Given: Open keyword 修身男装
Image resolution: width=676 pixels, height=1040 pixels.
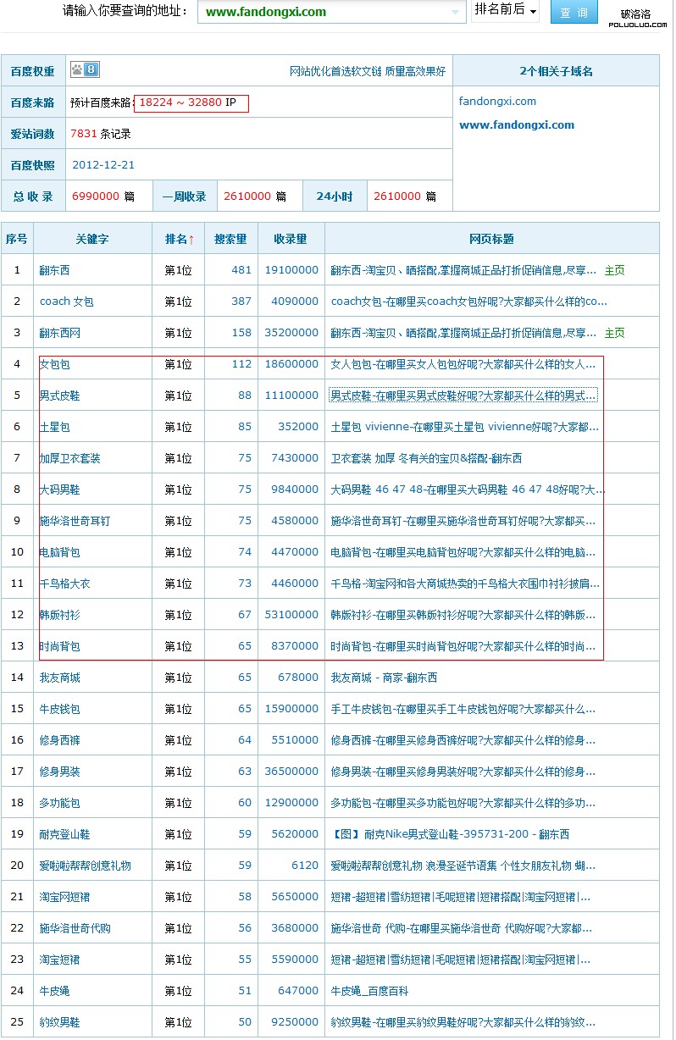Looking at the screenshot, I should pos(59,772).
